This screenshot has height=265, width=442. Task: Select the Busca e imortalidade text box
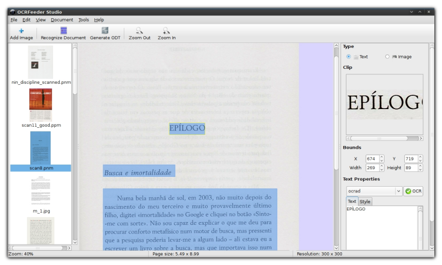139,171
